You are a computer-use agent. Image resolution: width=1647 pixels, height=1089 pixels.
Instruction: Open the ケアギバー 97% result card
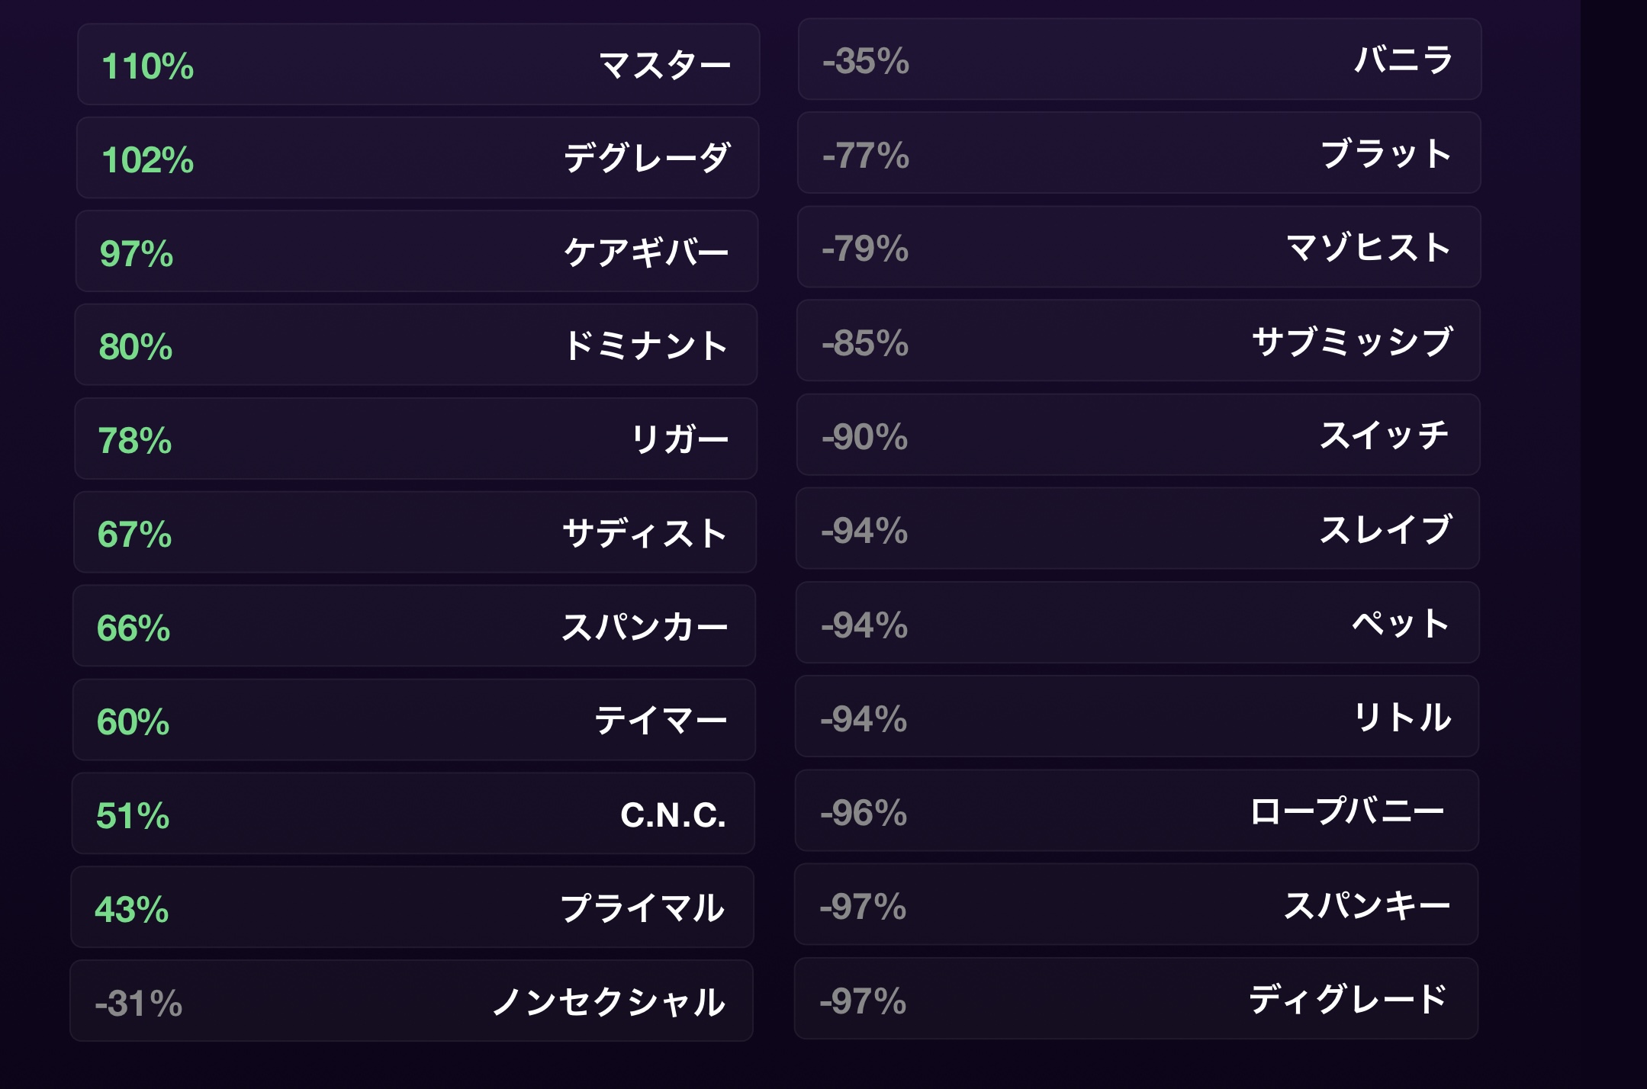(417, 252)
